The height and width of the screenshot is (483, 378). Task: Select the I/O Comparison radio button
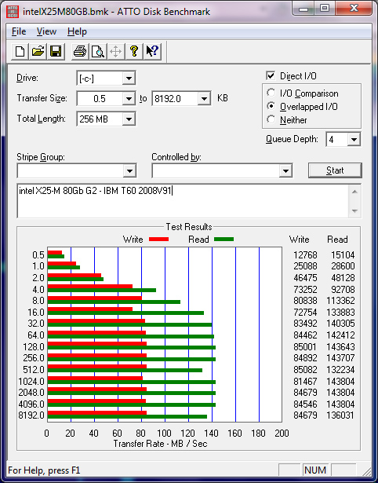(271, 93)
